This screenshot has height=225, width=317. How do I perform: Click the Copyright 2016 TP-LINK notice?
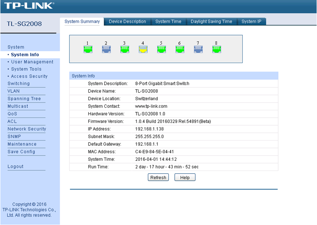(29, 210)
